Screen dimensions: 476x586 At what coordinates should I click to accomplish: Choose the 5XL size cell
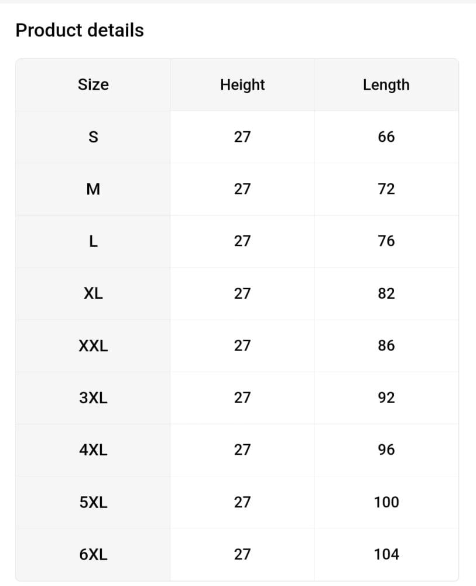coord(93,502)
